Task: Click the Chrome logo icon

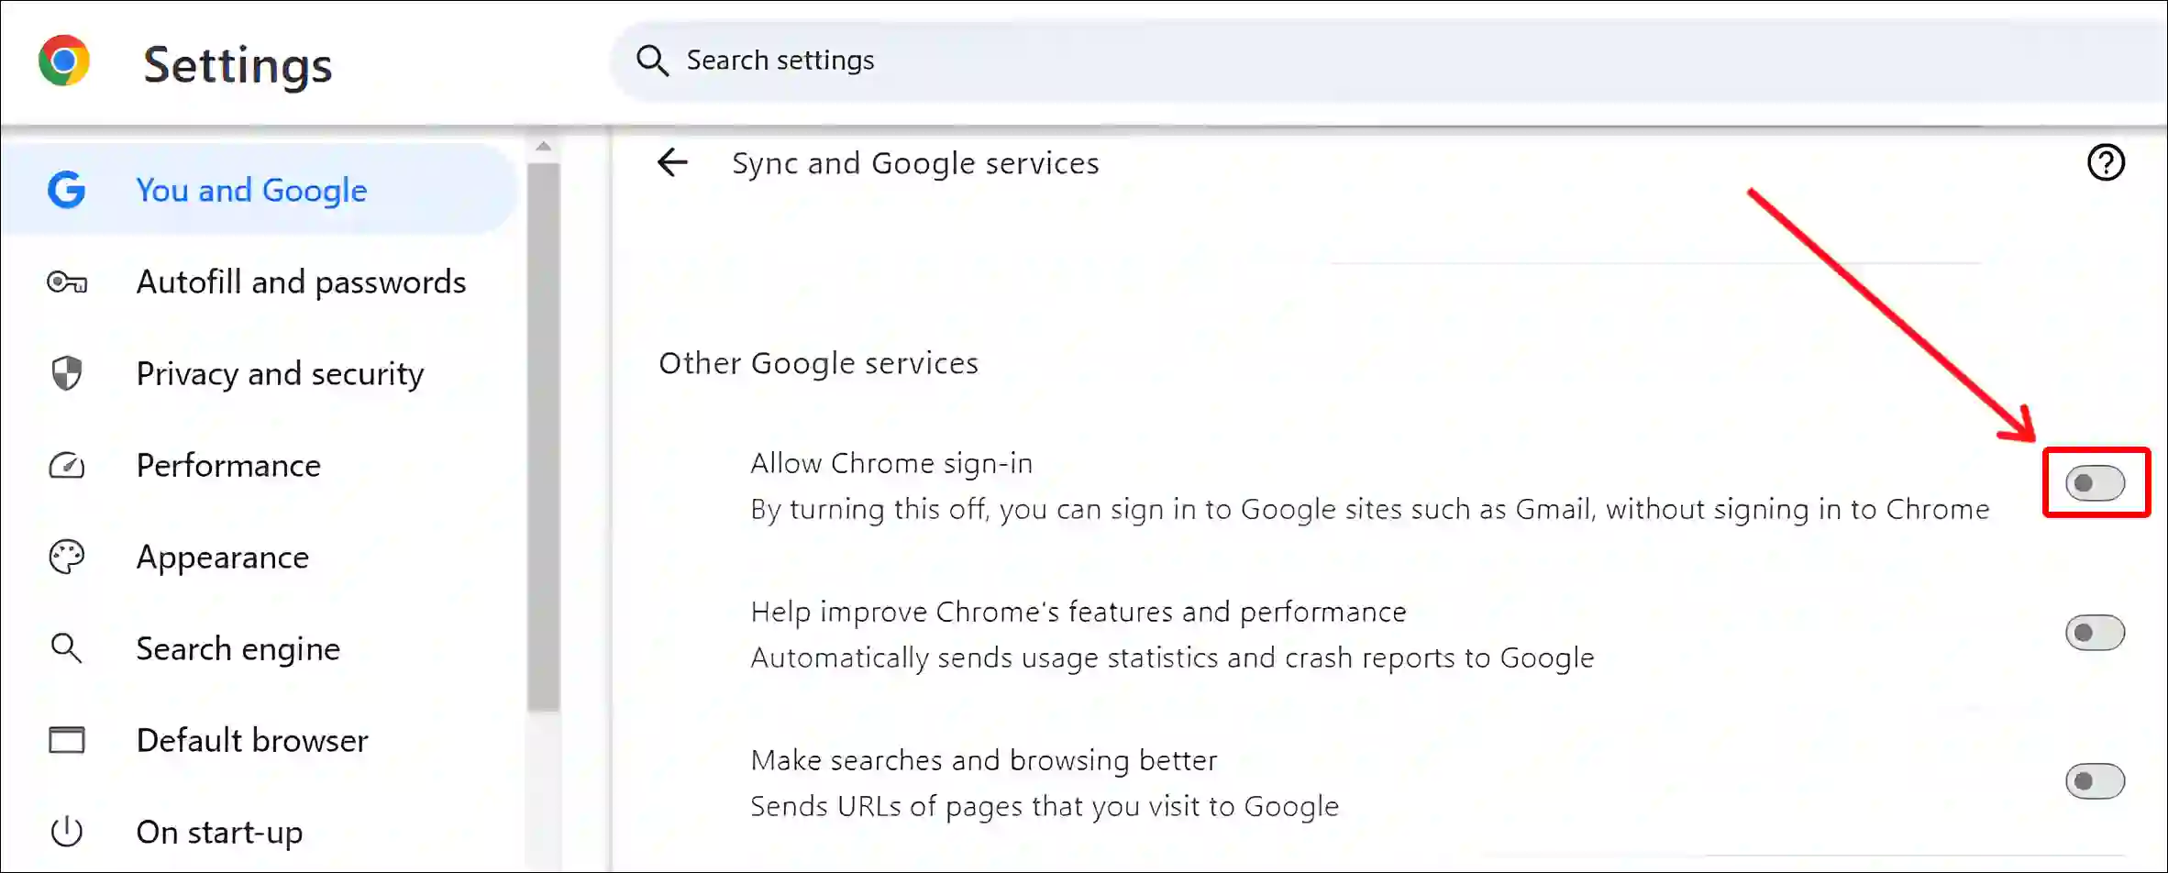Action: [x=64, y=61]
